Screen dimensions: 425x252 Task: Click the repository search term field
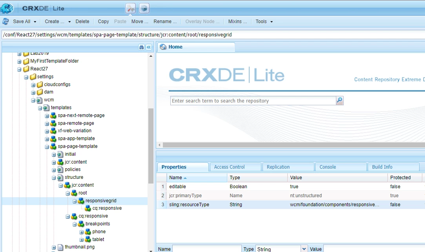point(253,101)
